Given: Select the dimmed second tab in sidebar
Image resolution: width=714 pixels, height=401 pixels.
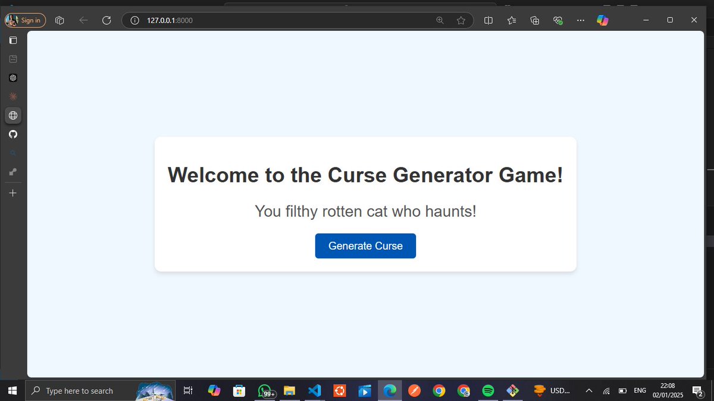Looking at the screenshot, I should [13, 59].
